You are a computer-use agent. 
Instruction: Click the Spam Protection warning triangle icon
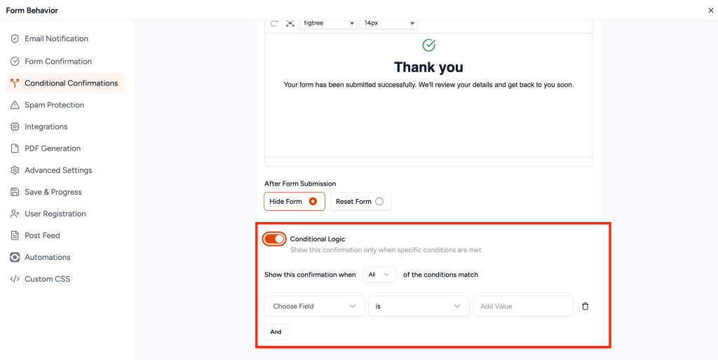15,105
